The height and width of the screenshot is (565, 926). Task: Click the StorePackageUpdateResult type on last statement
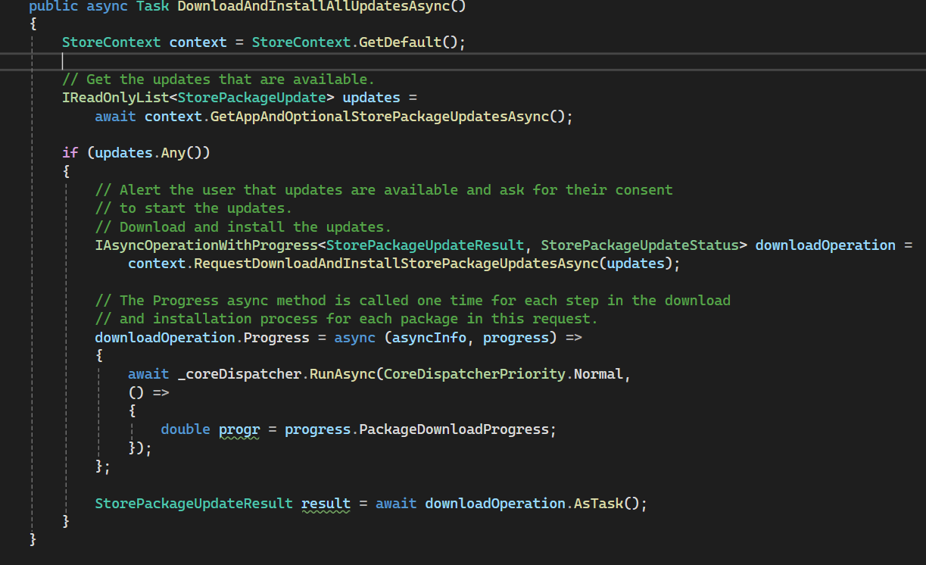[x=194, y=504]
